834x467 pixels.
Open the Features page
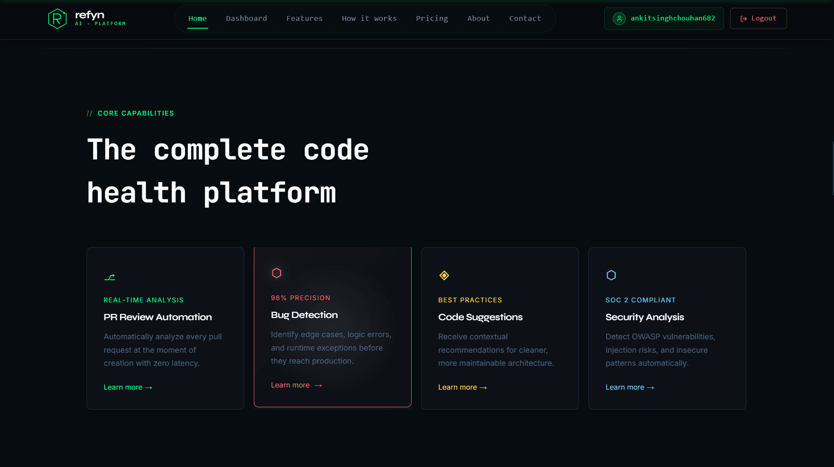click(304, 18)
